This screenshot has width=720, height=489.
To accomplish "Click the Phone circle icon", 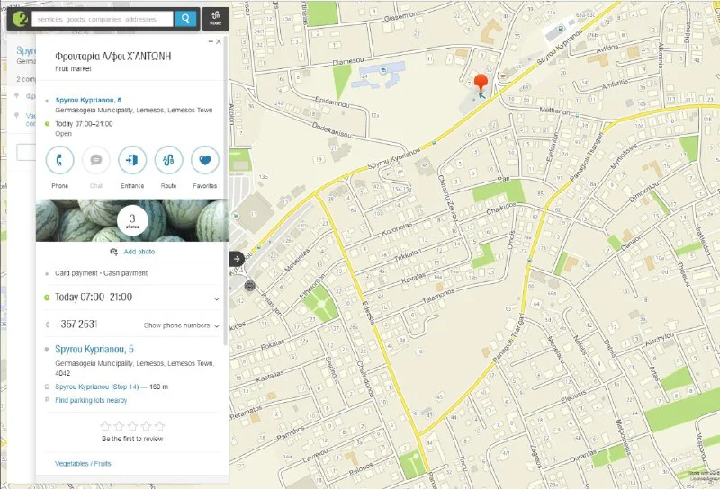I will pyautogui.click(x=60, y=160).
